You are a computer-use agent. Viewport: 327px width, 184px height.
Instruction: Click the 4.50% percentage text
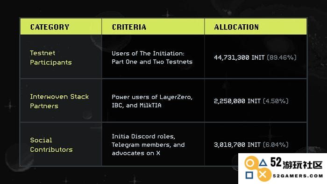click(x=276, y=101)
